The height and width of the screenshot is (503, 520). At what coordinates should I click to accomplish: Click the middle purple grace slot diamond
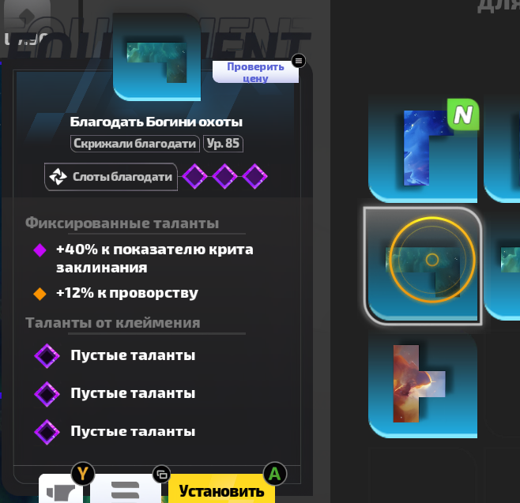click(224, 176)
